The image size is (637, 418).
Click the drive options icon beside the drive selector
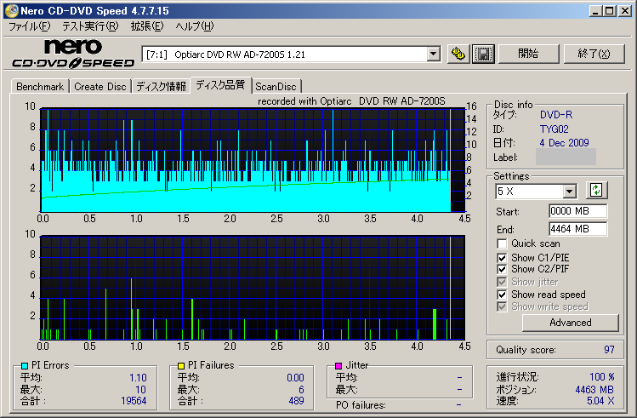pyautogui.click(x=458, y=54)
